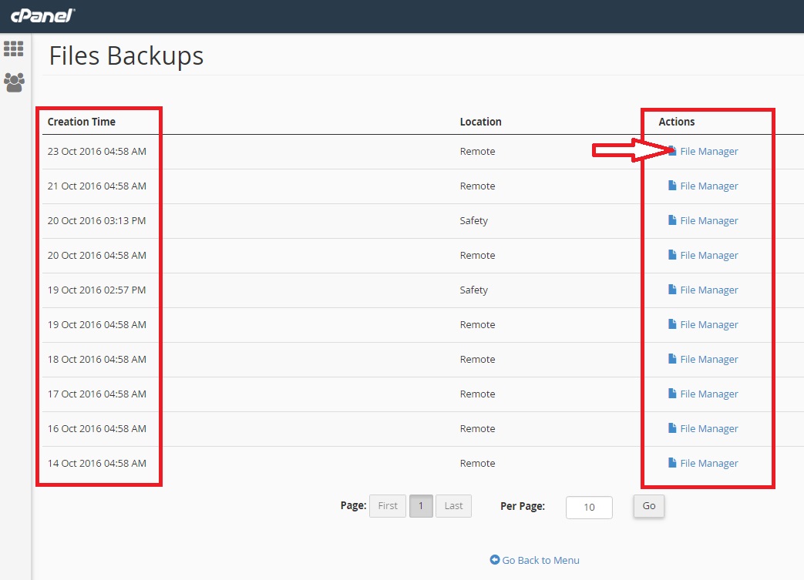This screenshot has height=580, width=804.
Task: Open the home grid icon in sidebar
Action: coord(14,49)
